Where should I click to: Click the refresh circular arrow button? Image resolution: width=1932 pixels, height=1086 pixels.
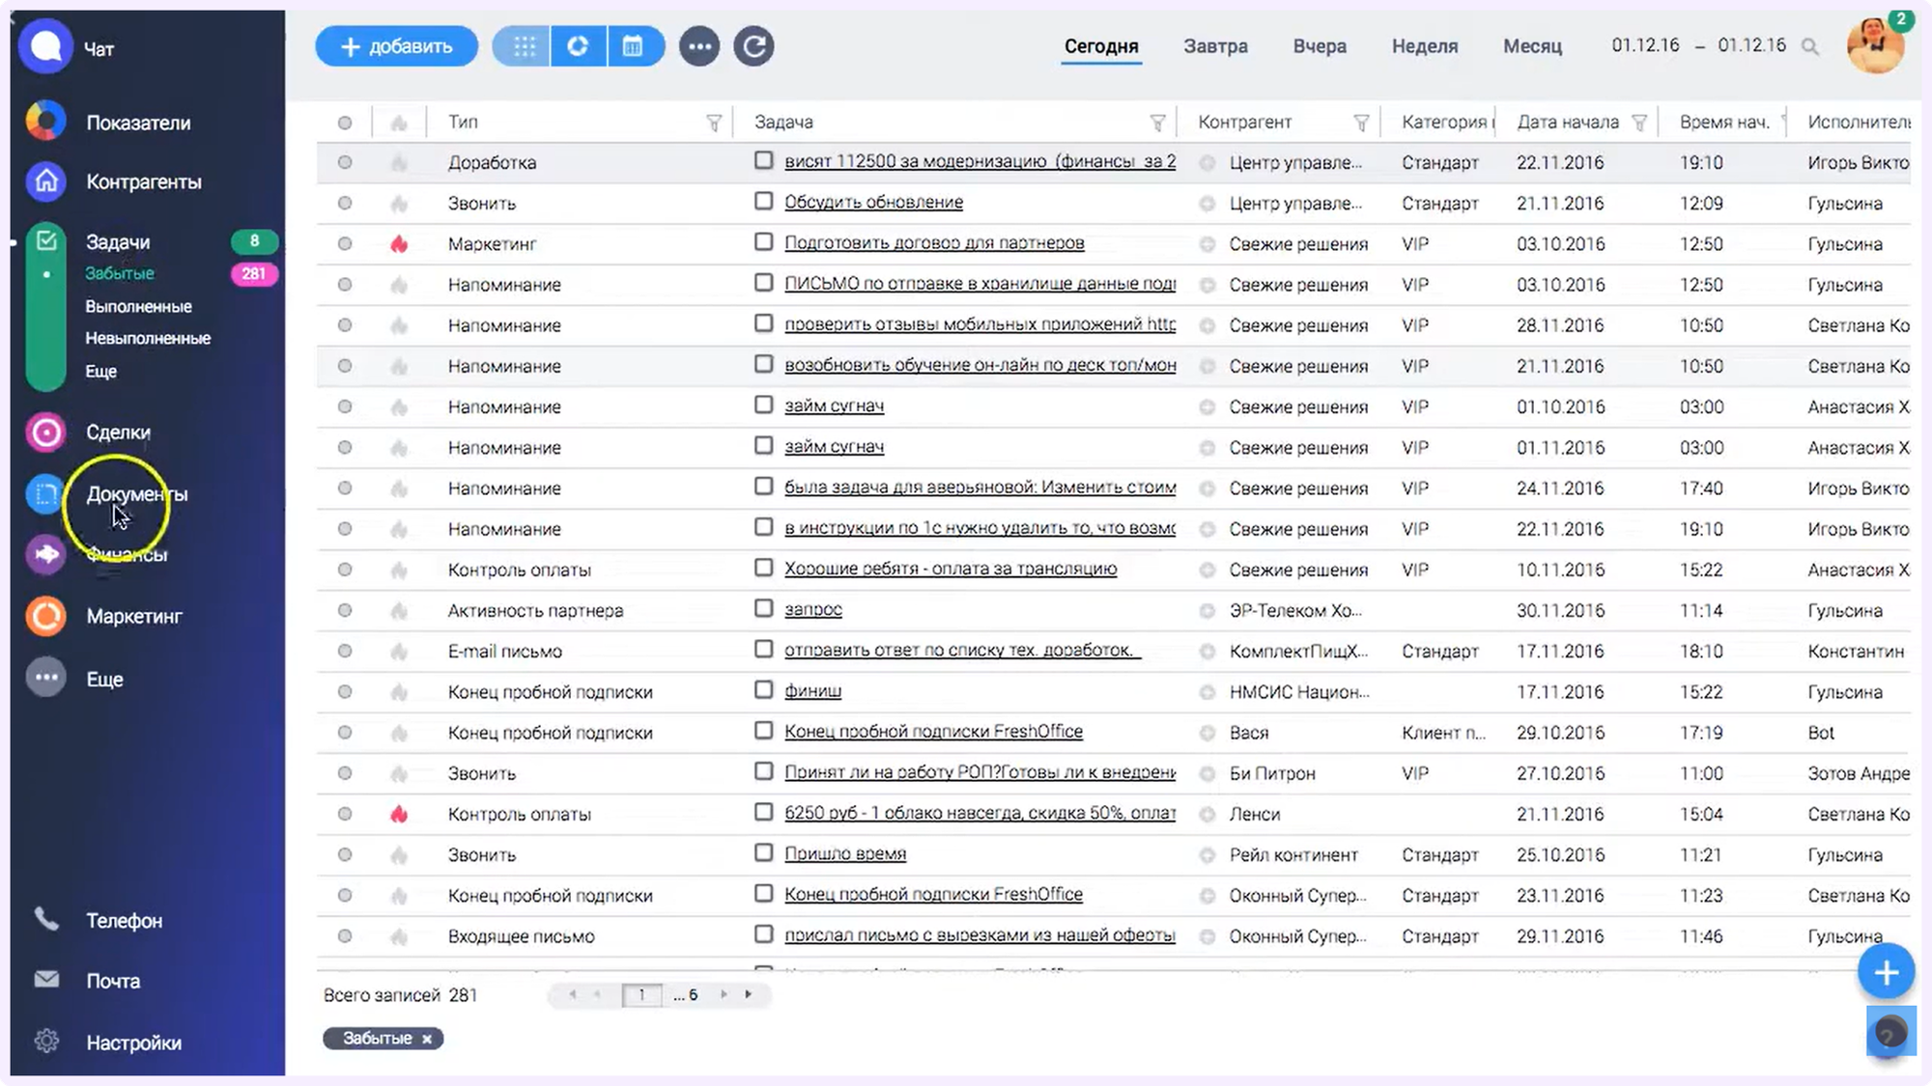pyautogui.click(x=753, y=46)
